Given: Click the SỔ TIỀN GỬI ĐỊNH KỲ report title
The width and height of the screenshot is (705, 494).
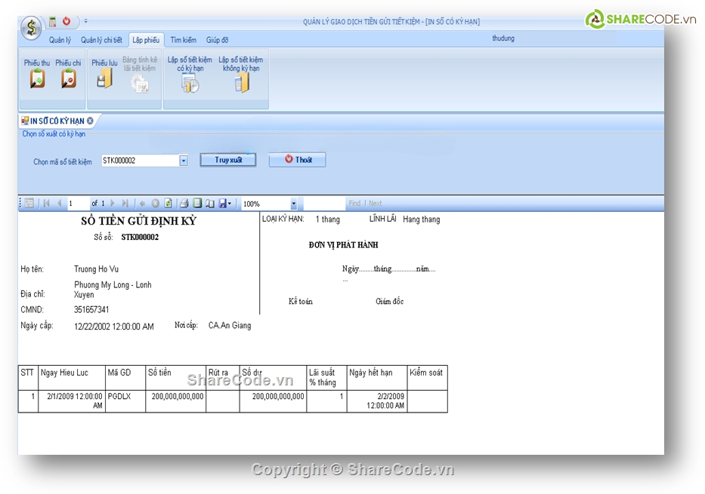Looking at the screenshot, I should coord(138,221).
